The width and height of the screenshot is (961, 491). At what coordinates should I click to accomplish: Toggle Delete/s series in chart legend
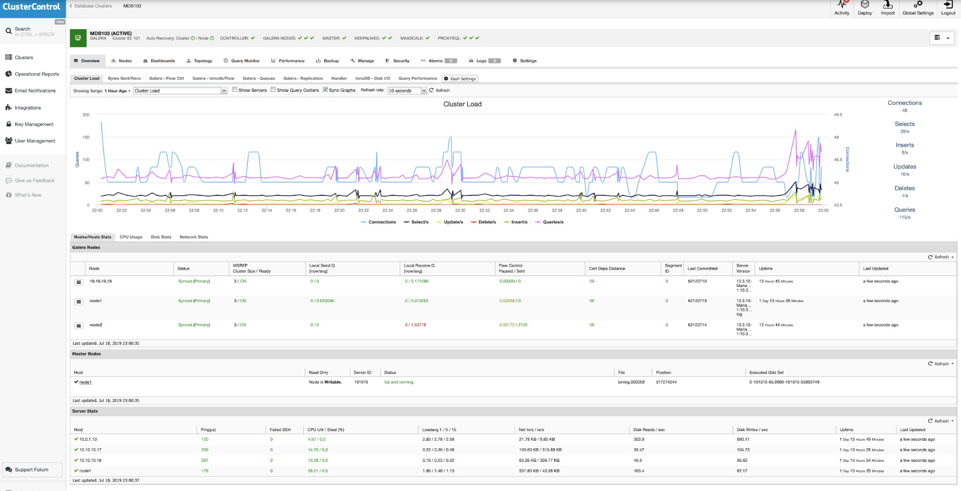point(483,222)
